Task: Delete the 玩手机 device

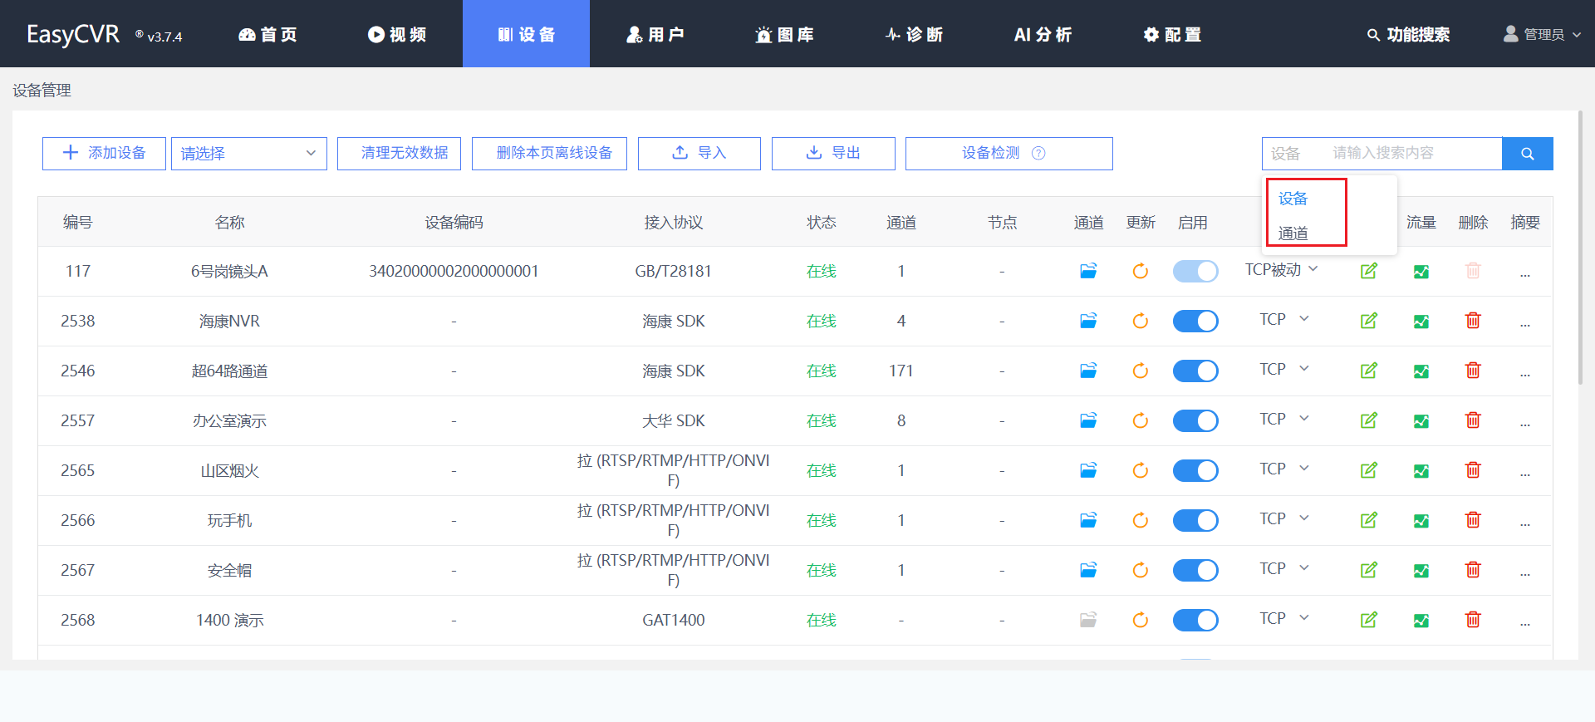Action: coord(1473,520)
